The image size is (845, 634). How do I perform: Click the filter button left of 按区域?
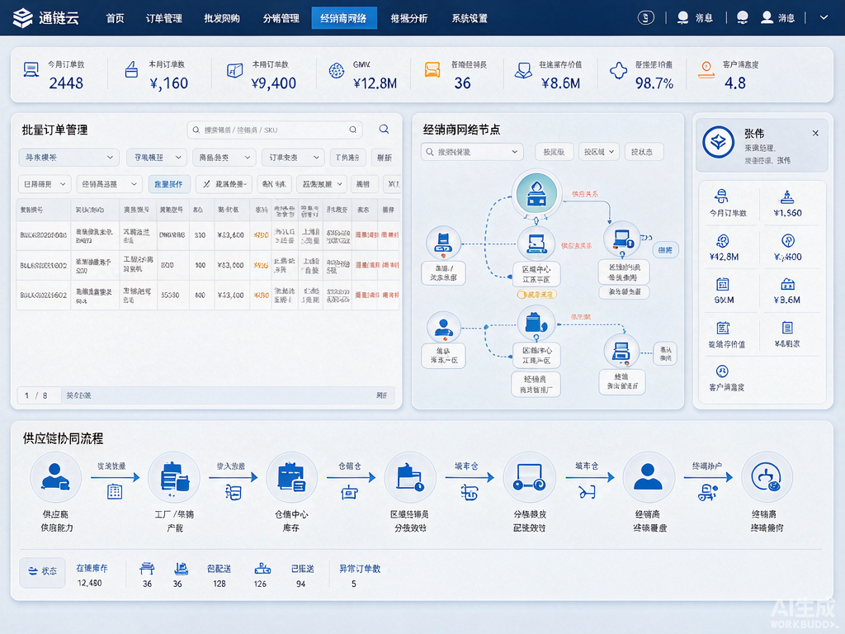pyautogui.click(x=554, y=152)
